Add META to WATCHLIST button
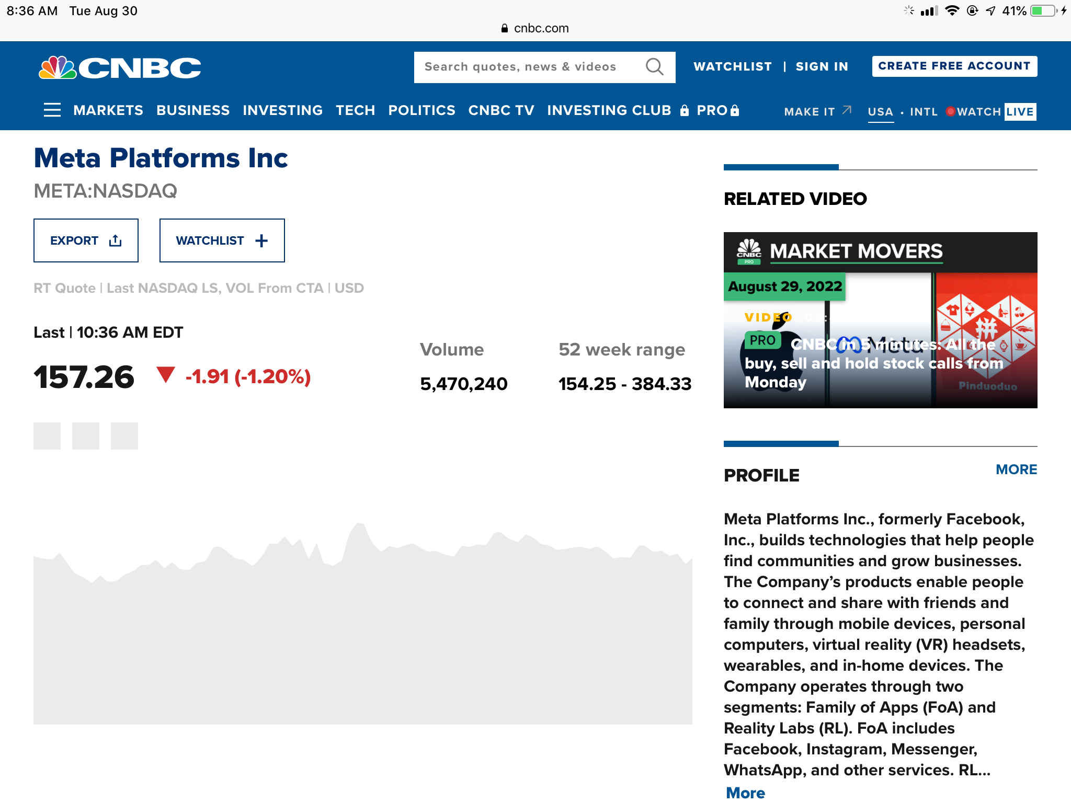This screenshot has height=803, width=1071. [222, 240]
